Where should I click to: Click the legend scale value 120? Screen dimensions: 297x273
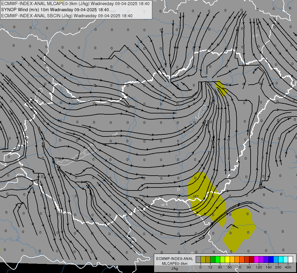[x=259, y=267]
